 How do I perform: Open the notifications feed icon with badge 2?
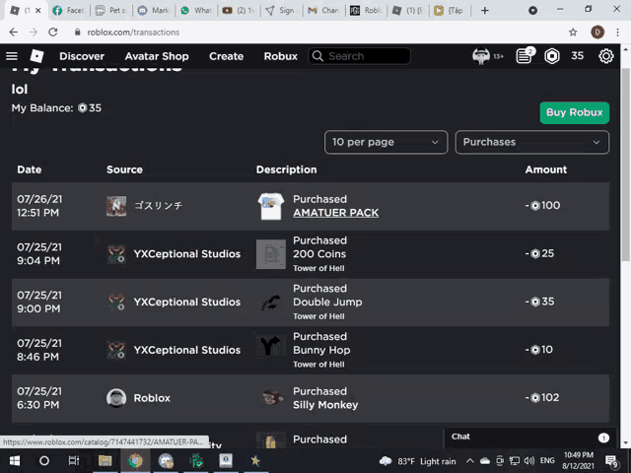tap(525, 56)
